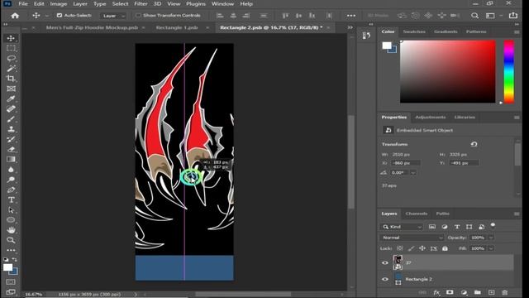Select the Rectangle 2 layer

(447, 280)
